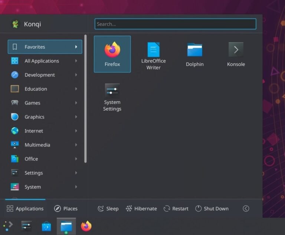Select the Development category label
The height and width of the screenshot is (235, 285).
(40, 75)
